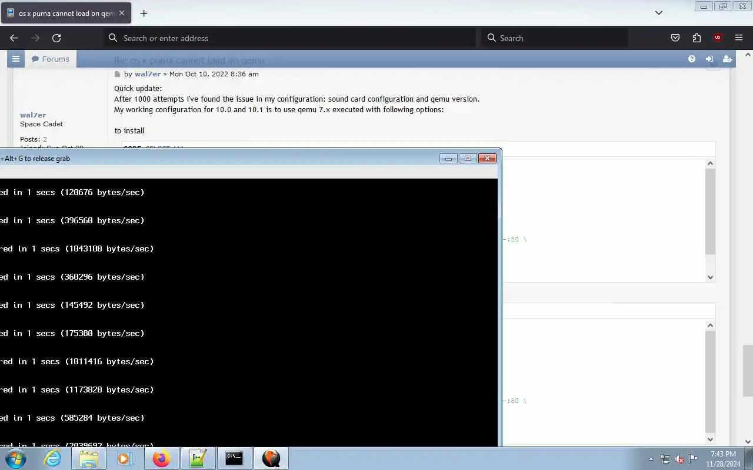
Task: Show hidden system tray icons
Action: tap(651, 459)
